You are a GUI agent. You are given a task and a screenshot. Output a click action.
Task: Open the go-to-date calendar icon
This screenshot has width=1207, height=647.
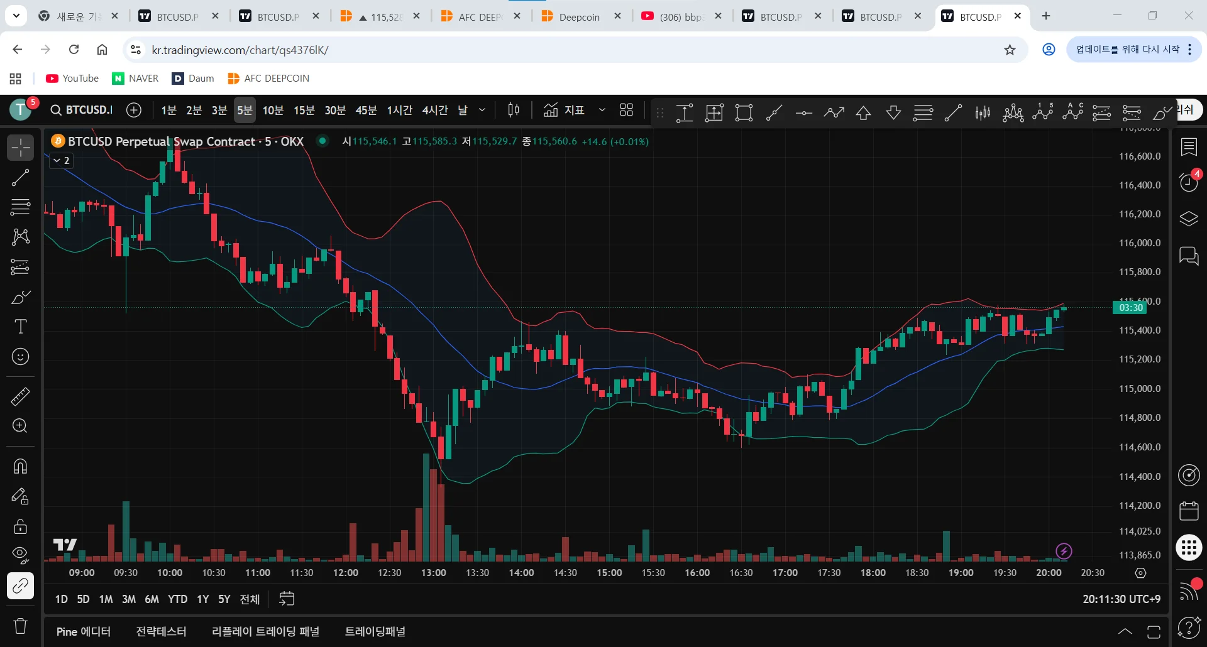(x=287, y=599)
